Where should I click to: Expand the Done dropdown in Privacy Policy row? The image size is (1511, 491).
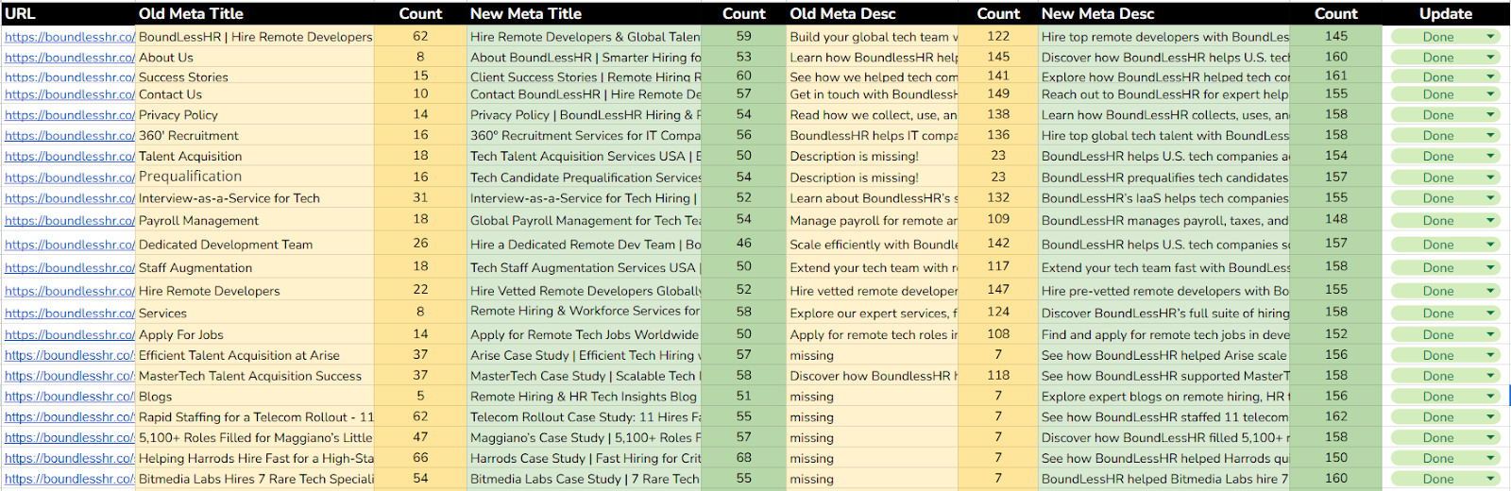1490,115
